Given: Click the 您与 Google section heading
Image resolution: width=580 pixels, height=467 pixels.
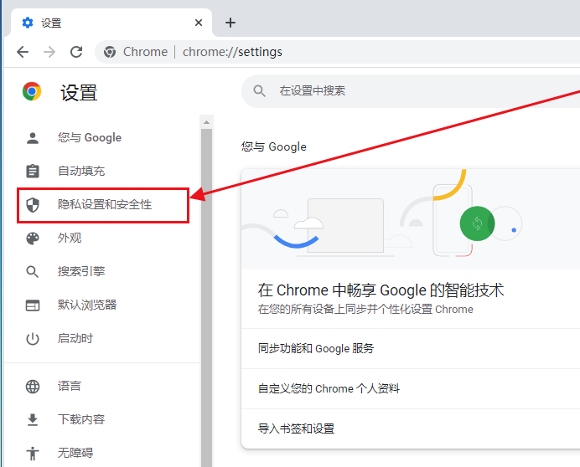Looking at the screenshot, I should (274, 146).
